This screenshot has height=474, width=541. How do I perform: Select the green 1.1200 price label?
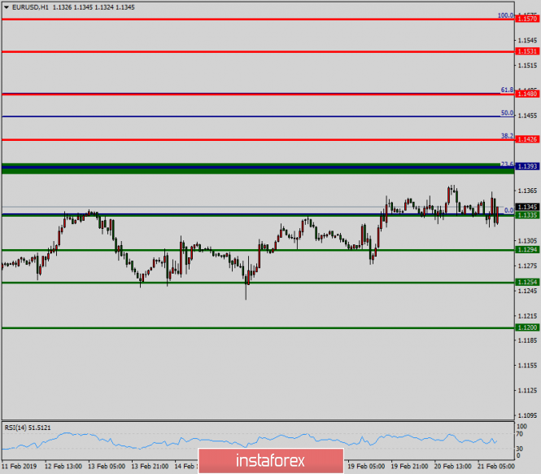pos(527,327)
